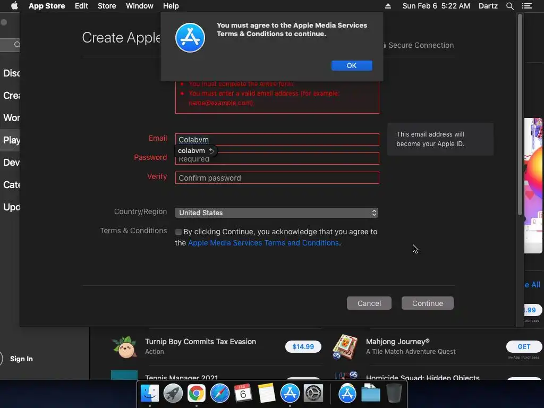Viewport: 544px width, 408px height.
Task: Click the Tennis Manager 2021 app icon
Action: tap(124, 375)
